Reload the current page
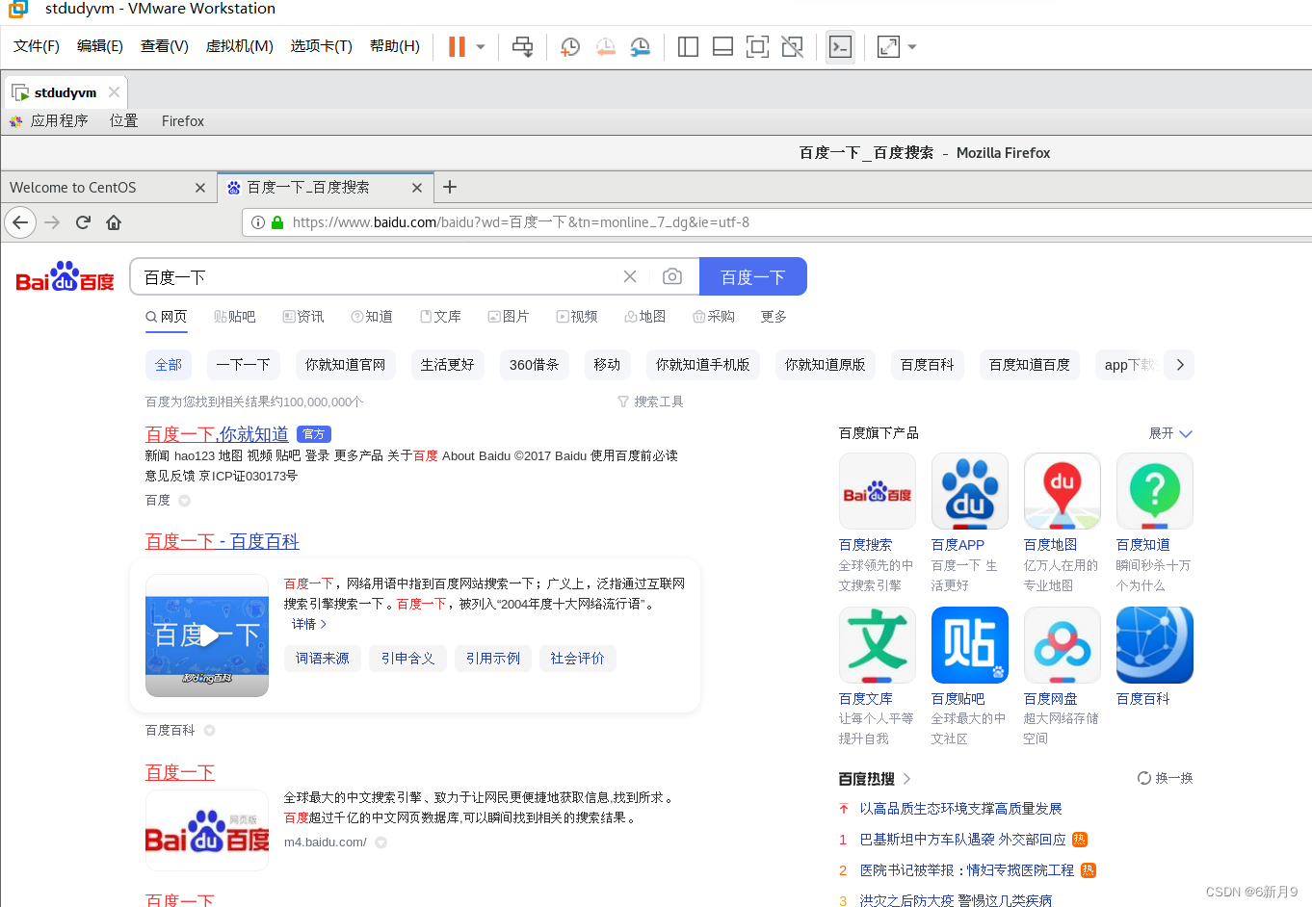This screenshot has height=907, width=1312. [x=83, y=222]
